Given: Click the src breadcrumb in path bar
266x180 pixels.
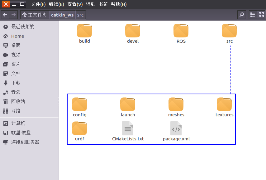Looking at the screenshot, I should [80, 15].
